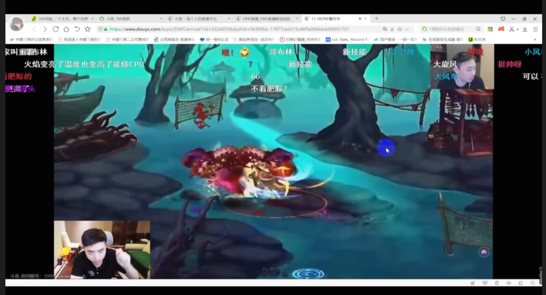Open the colorful apps grid extension icon

490,29
